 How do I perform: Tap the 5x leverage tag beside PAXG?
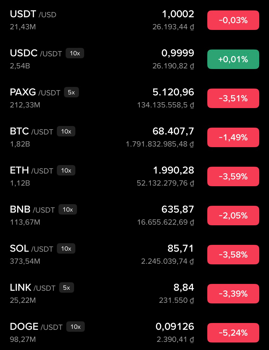click(71, 92)
